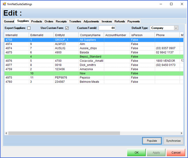188x158 pixels.
Task: Select the Bepoz_Standard supplier row
Action: pyautogui.click(x=90, y=57)
